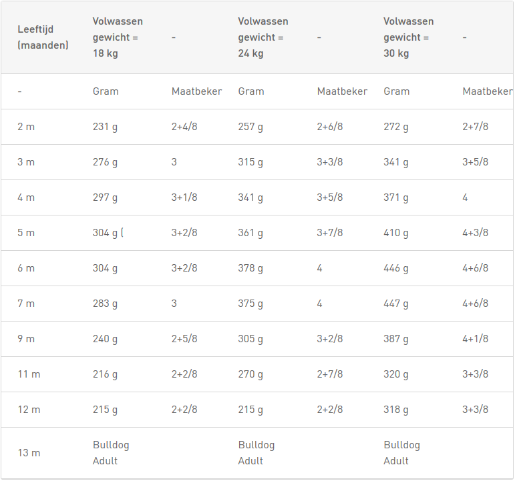
Task: Select the 446 g cell in 6 m row
Action: point(396,268)
